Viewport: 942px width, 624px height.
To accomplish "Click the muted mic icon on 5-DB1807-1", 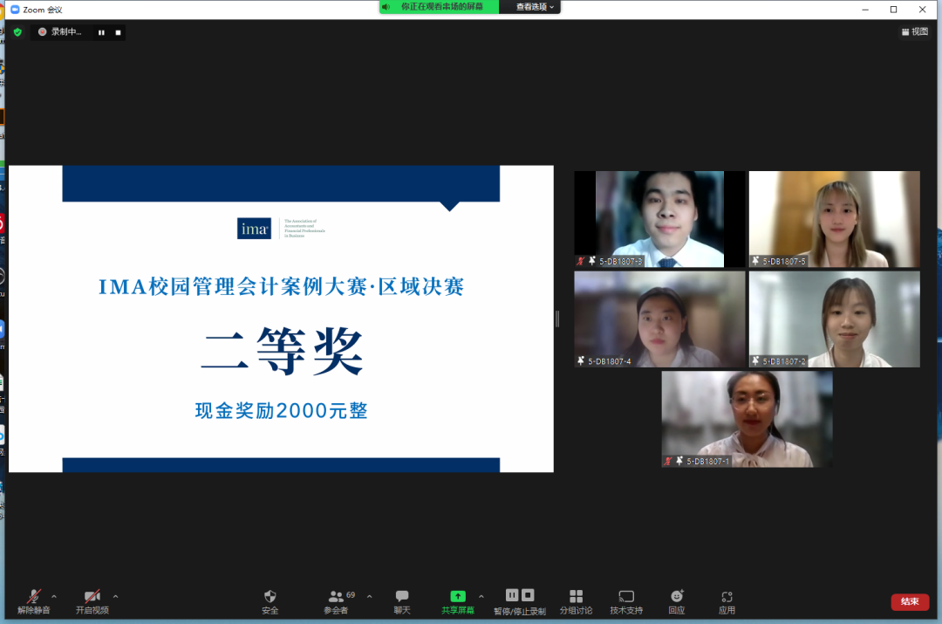I will (x=668, y=461).
